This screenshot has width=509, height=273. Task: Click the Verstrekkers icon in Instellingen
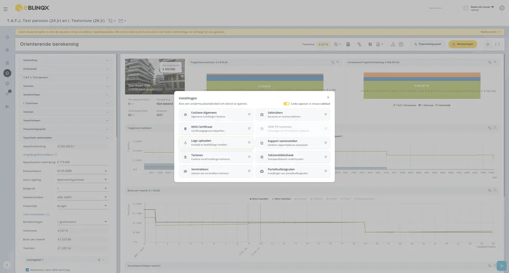coord(185,171)
